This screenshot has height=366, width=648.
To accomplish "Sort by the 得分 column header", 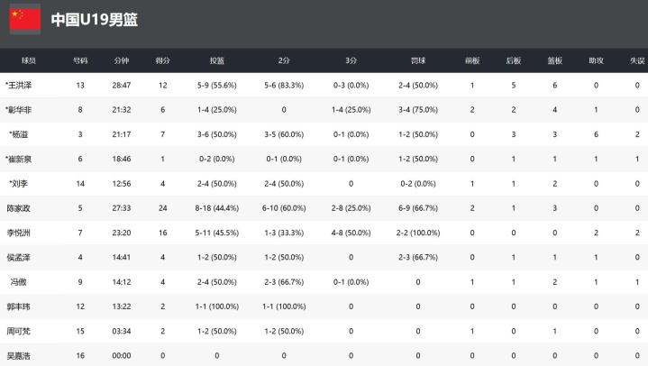I will 163,60.
